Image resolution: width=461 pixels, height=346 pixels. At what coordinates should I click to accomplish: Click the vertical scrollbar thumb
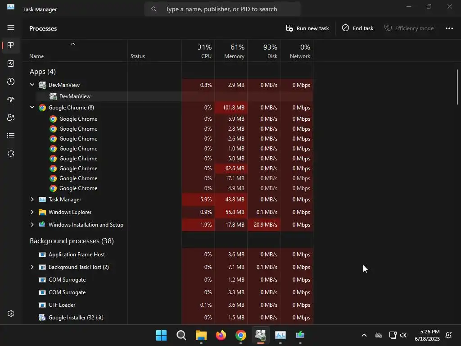[x=457, y=87]
